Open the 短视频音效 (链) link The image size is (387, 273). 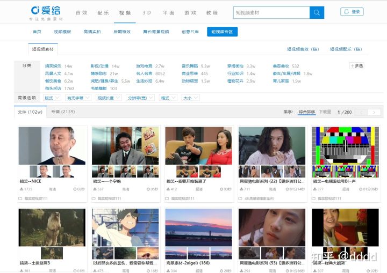coord(303,49)
